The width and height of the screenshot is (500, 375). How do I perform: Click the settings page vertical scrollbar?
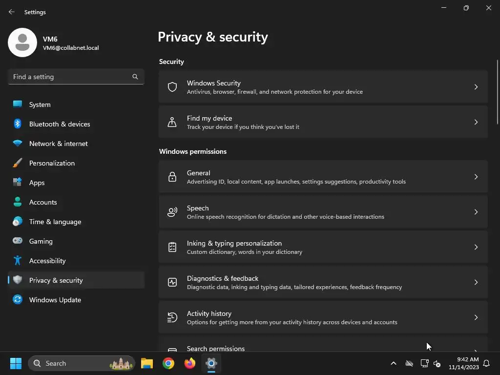[498, 93]
